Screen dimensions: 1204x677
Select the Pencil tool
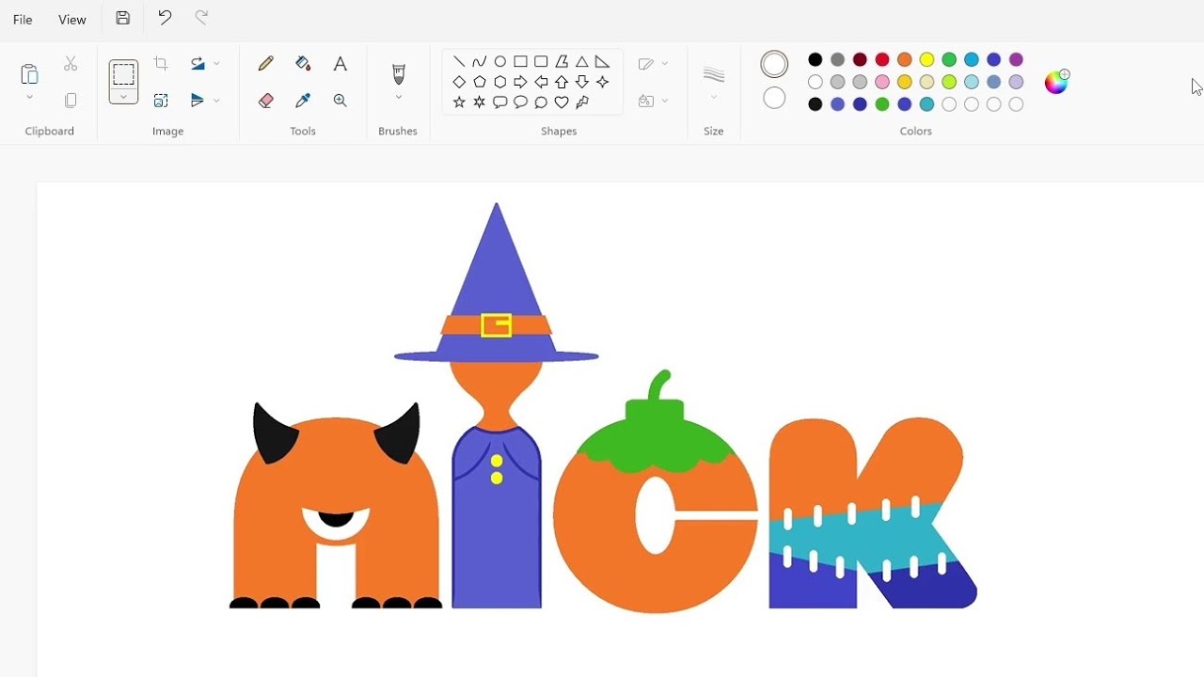pos(266,64)
